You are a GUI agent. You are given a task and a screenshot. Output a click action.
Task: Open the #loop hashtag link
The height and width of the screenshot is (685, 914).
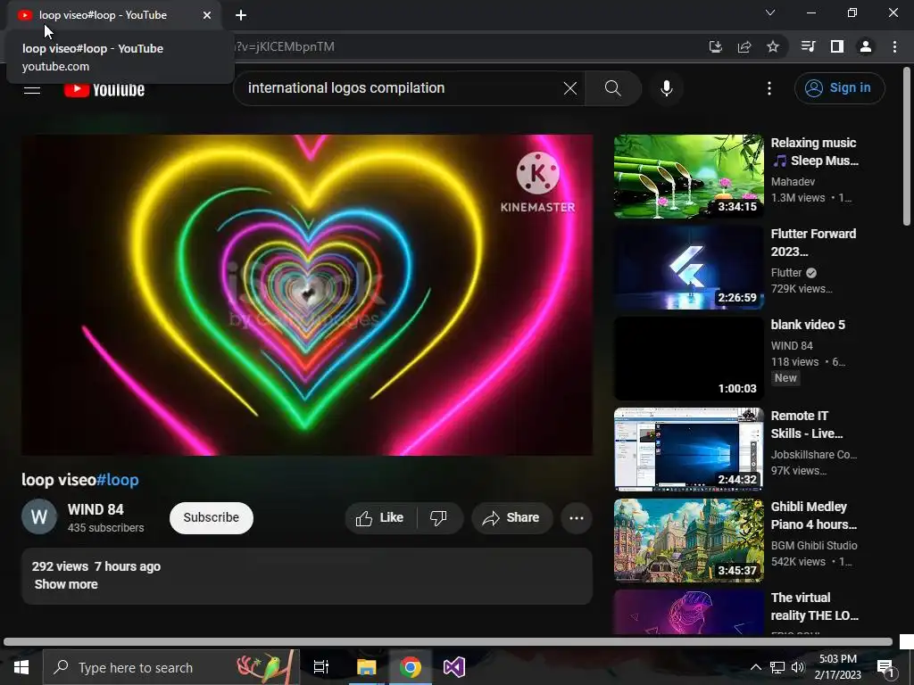118,480
